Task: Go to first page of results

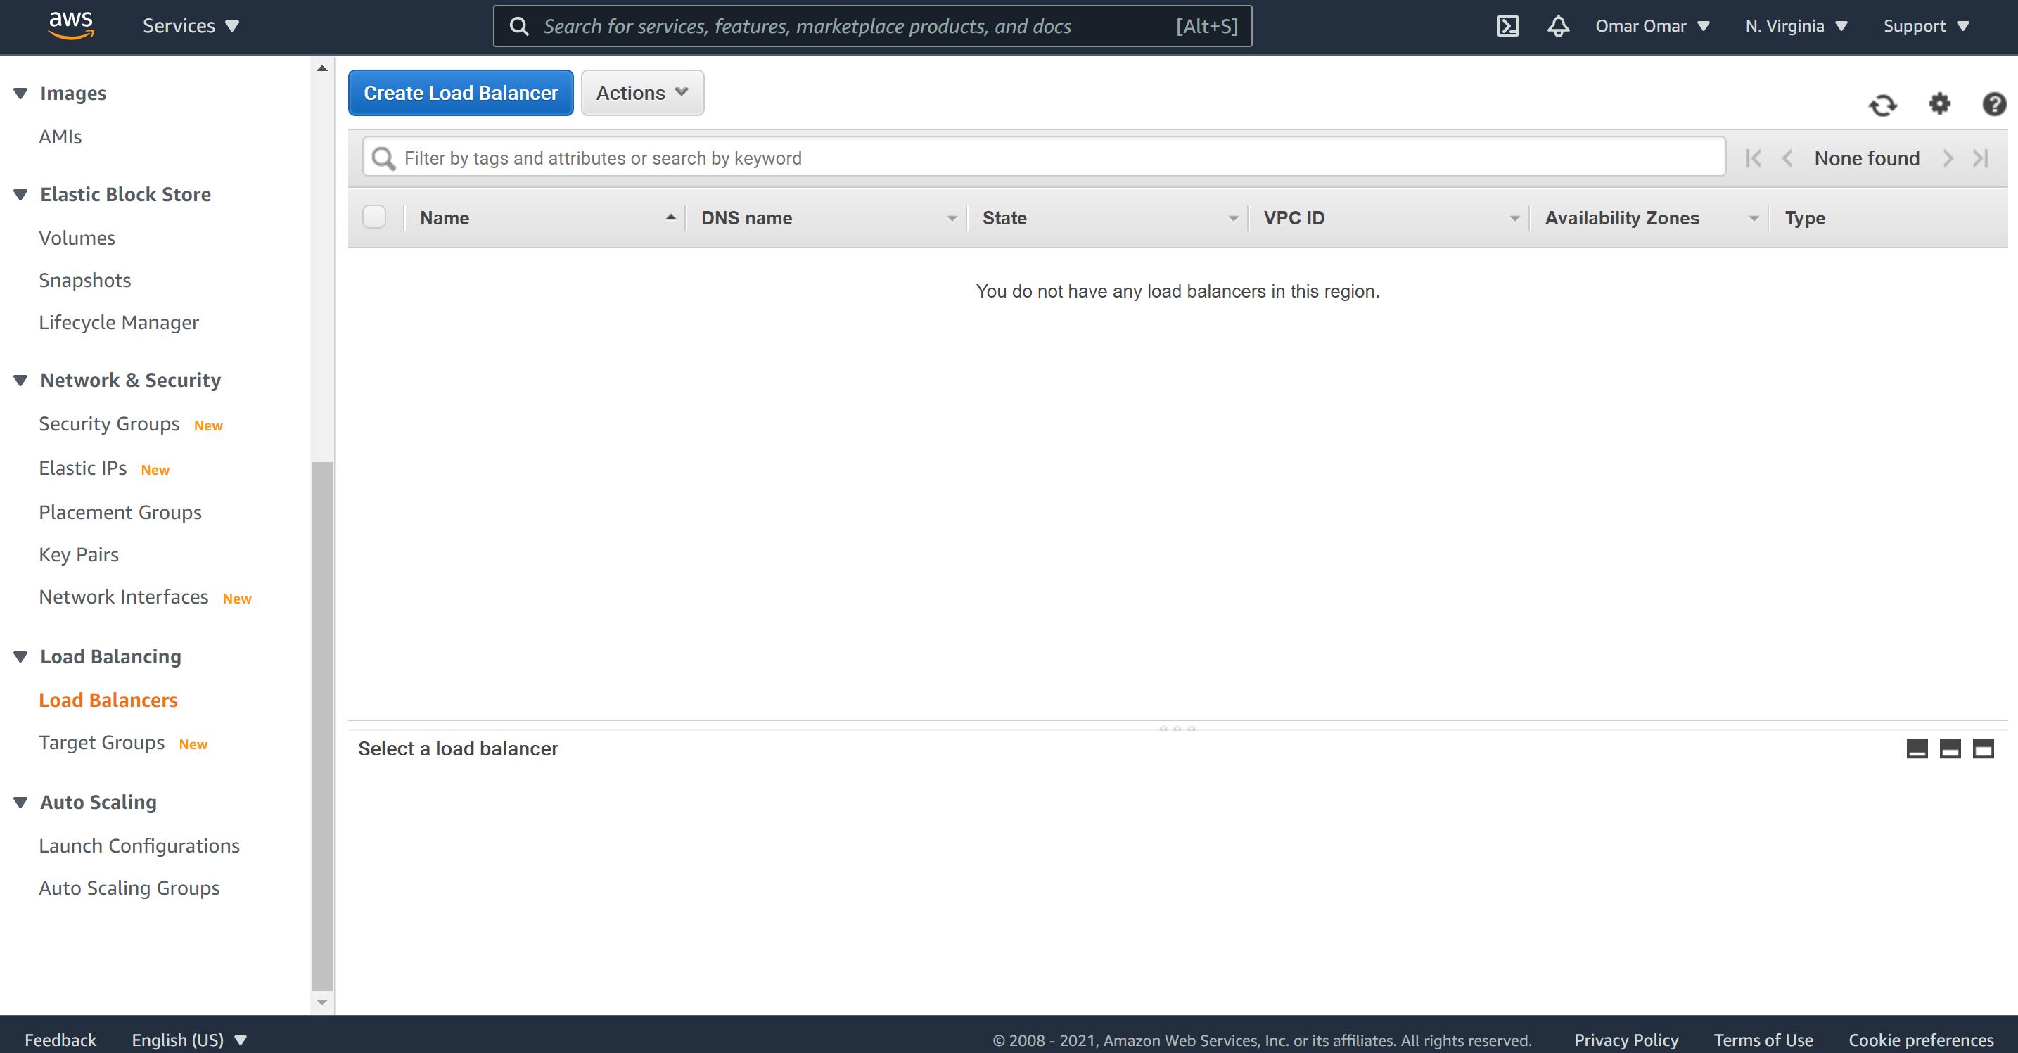Action: (x=1754, y=158)
